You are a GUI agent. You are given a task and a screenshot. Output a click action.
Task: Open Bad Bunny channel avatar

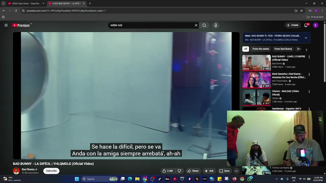(16, 171)
